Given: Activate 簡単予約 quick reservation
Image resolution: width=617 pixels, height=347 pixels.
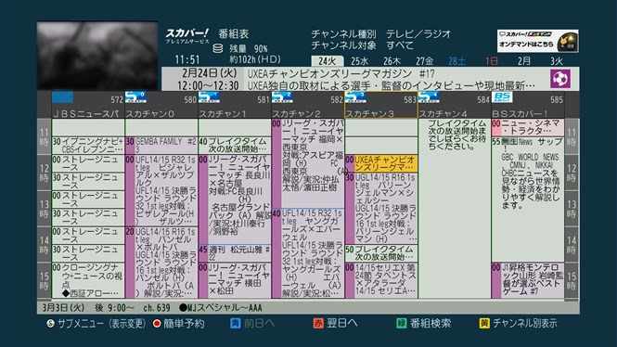Looking at the screenshot, I should pos(179,324).
